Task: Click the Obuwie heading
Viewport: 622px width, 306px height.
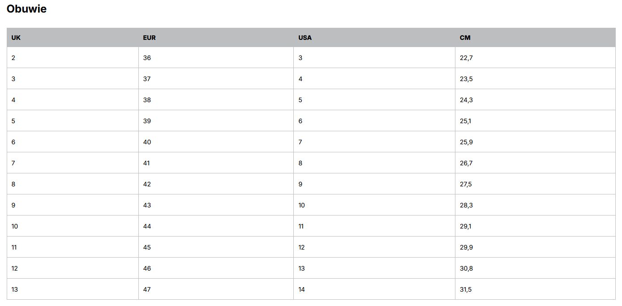Action: (26, 9)
